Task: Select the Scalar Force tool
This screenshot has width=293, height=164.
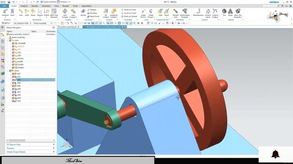Action: (143, 13)
